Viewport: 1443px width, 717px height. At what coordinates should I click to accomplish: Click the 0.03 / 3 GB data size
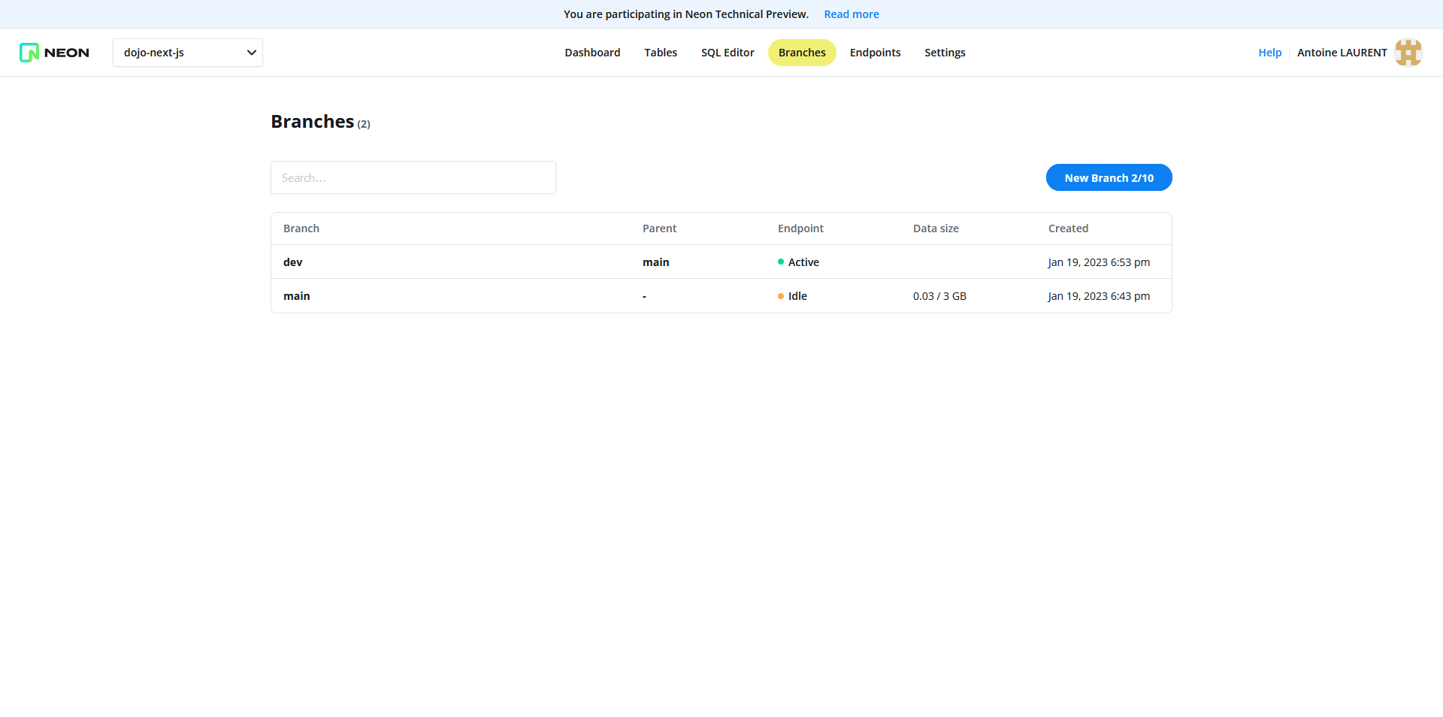[x=939, y=296]
